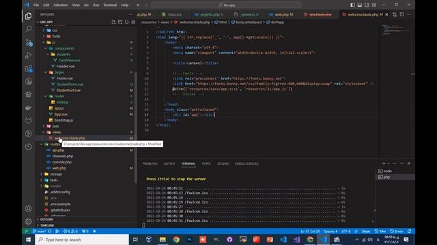Toggle the secondary side bar visibility
Screen dimensions: 437x245
click(367, 5)
